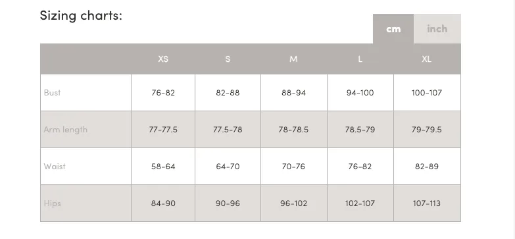Viewport: 515px width, 239px height.
Task: Click the L waist cell 76-82
Action: [x=360, y=167]
